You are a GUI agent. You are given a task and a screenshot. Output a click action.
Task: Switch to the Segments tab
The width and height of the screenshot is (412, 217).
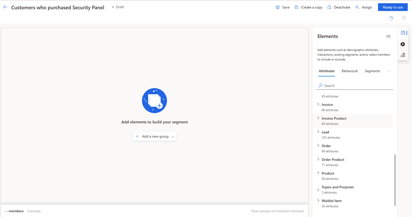pos(372,71)
